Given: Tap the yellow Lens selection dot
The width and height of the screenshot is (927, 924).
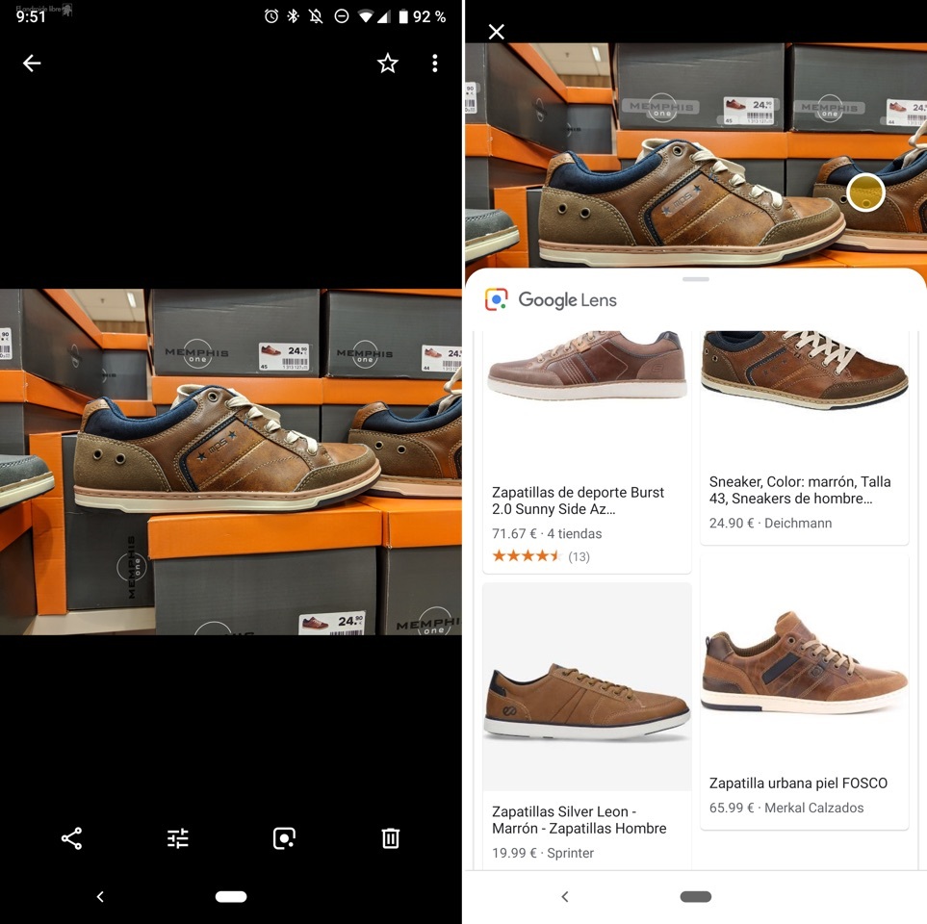Looking at the screenshot, I should coord(866,192).
